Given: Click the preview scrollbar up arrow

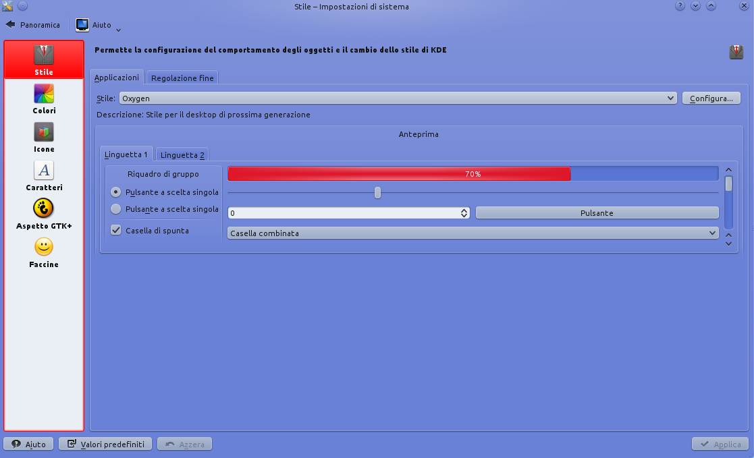Looking at the screenshot, I should click(x=728, y=170).
